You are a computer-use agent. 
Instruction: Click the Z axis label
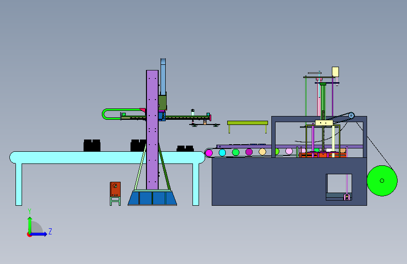(x=50, y=231)
